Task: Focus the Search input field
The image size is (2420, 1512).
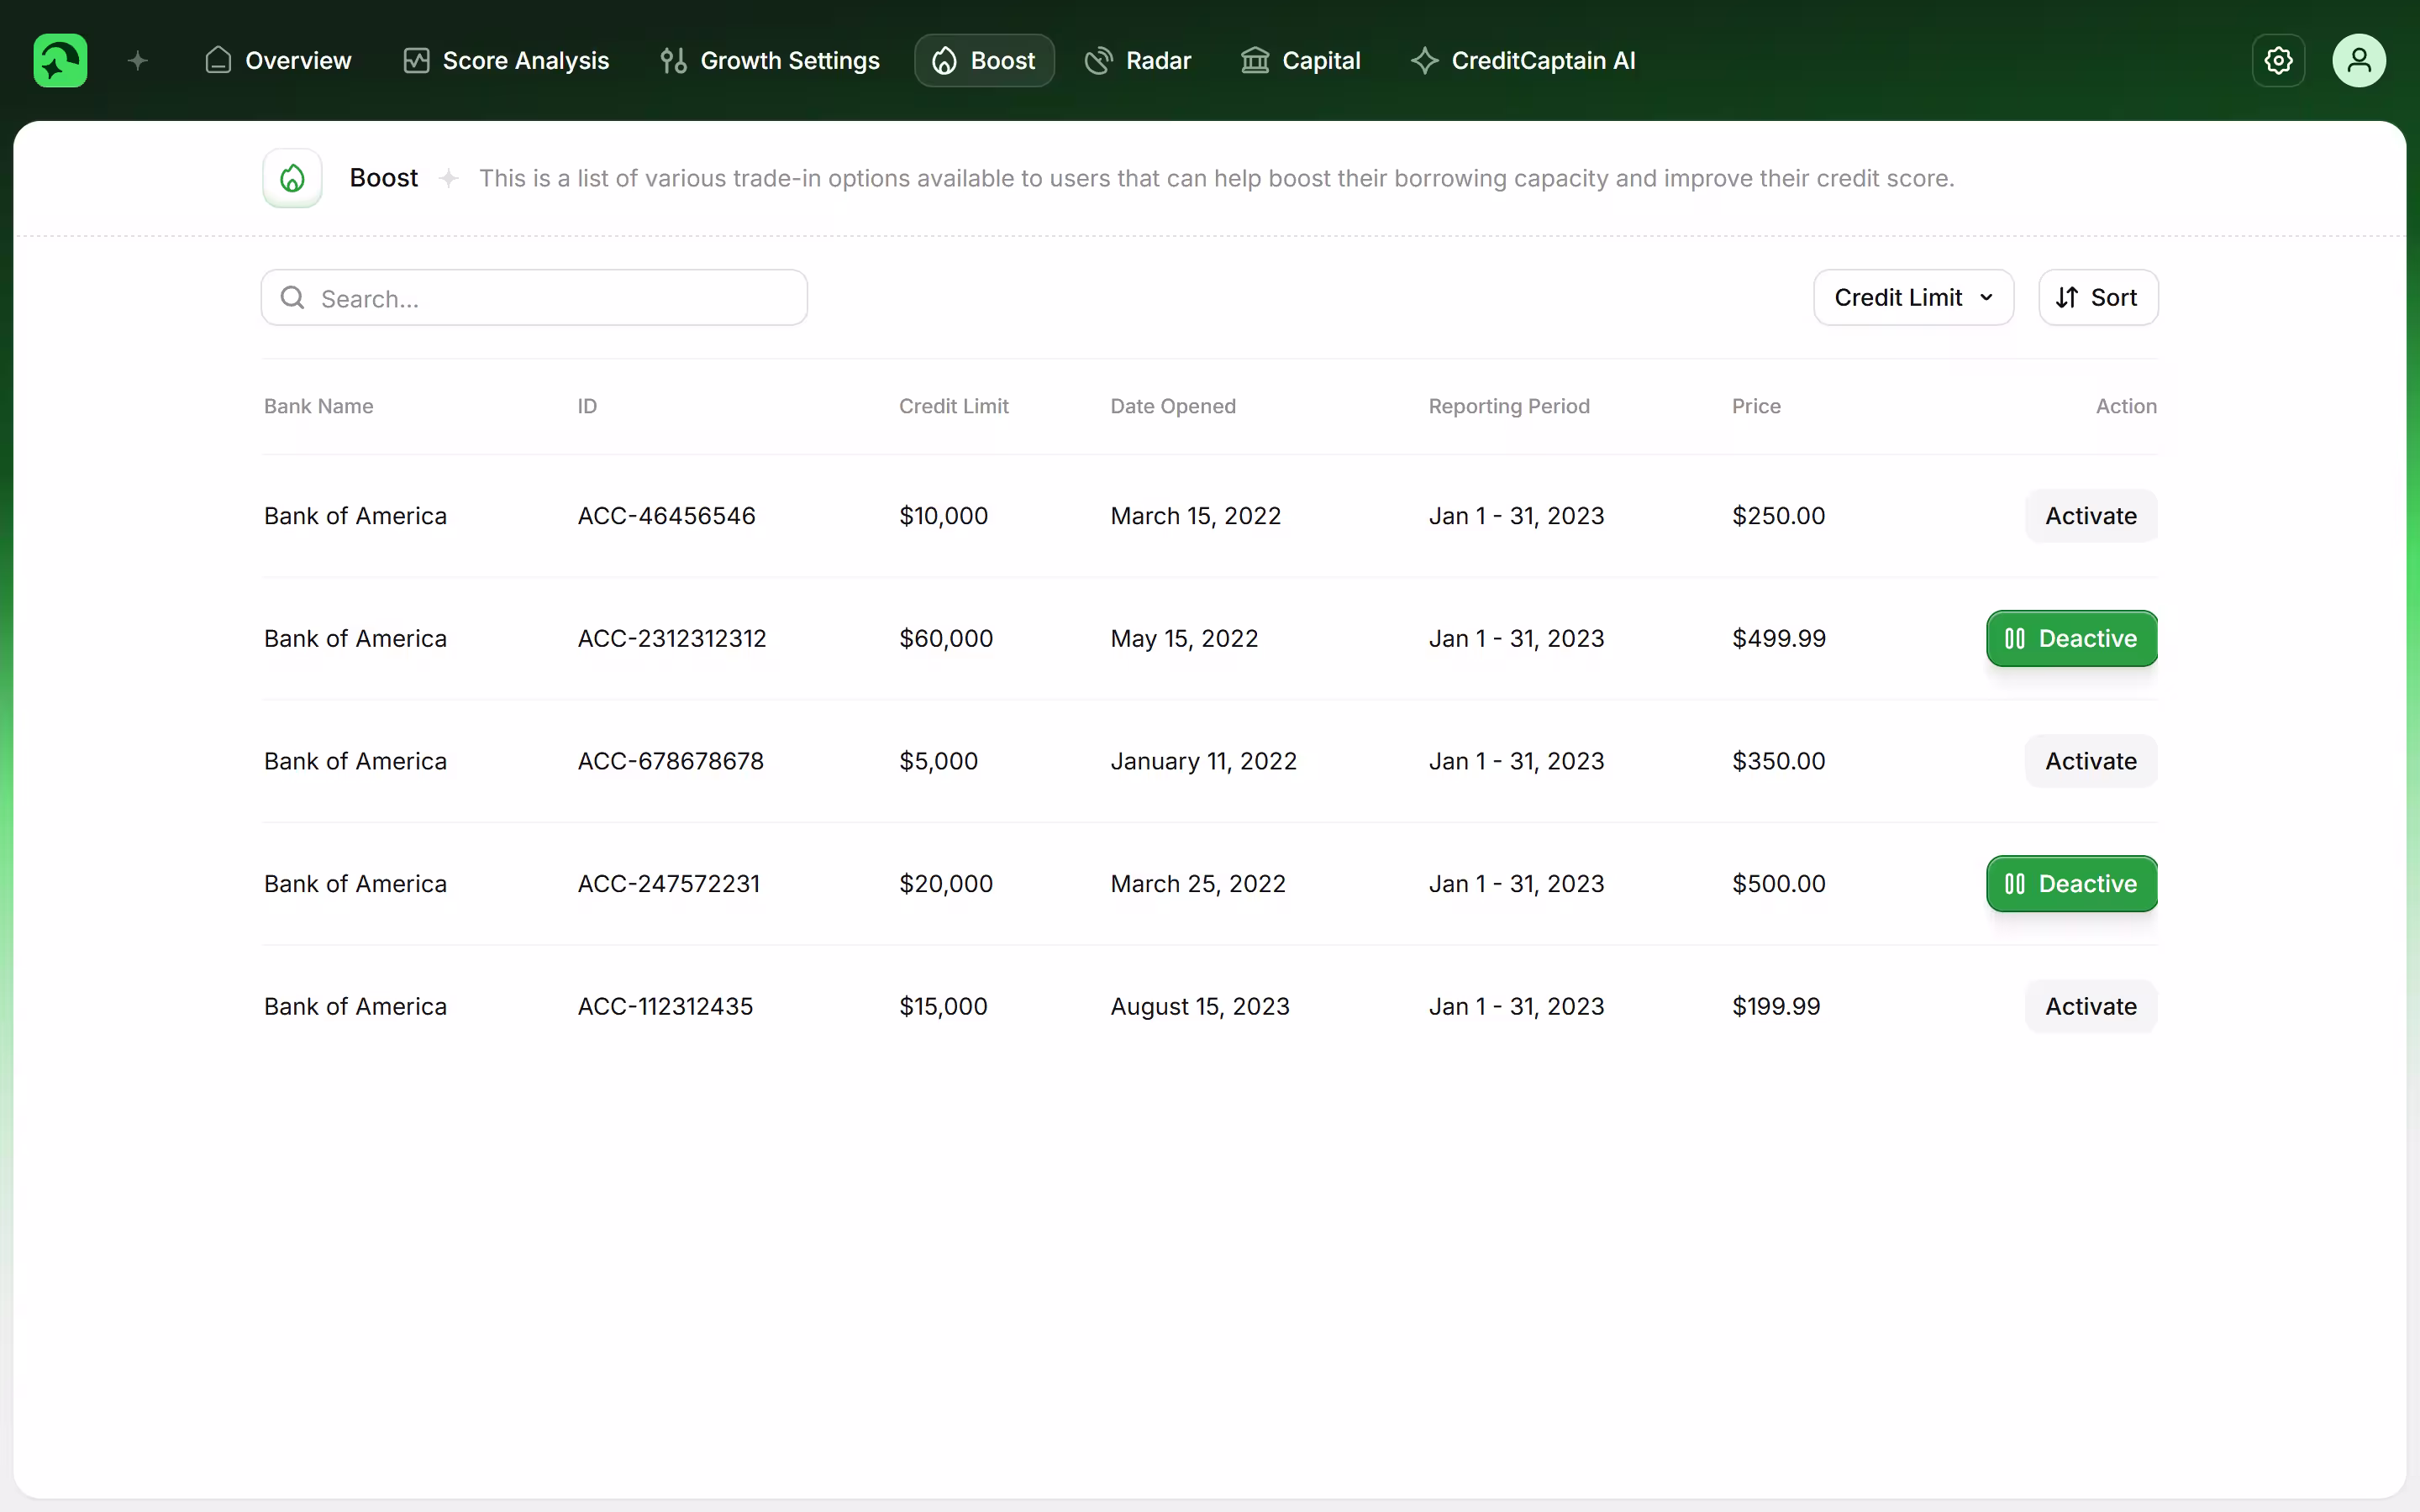Action: coord(534,297)
